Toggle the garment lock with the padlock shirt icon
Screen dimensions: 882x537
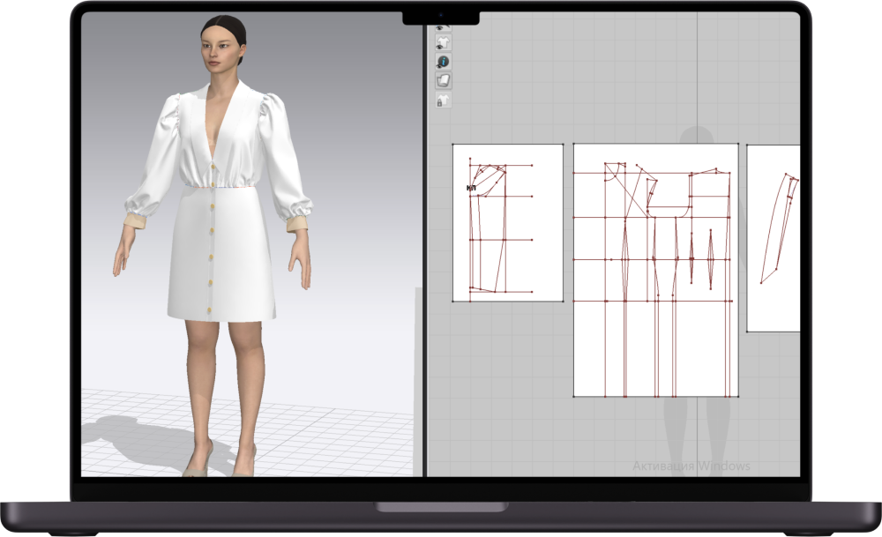coord(444,99)
